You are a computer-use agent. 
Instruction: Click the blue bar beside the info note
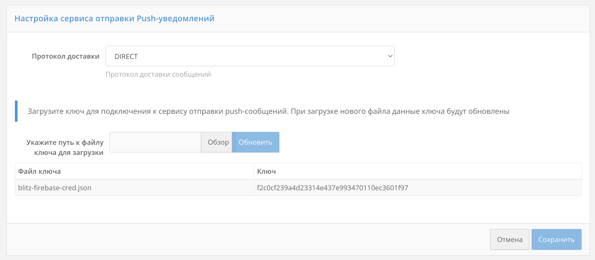[x=16, y=111]
